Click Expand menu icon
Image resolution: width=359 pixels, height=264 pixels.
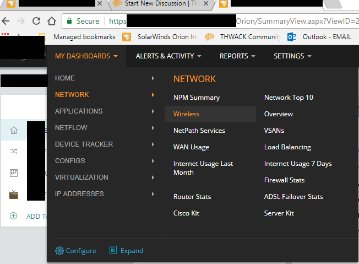[x=113, y=250]
